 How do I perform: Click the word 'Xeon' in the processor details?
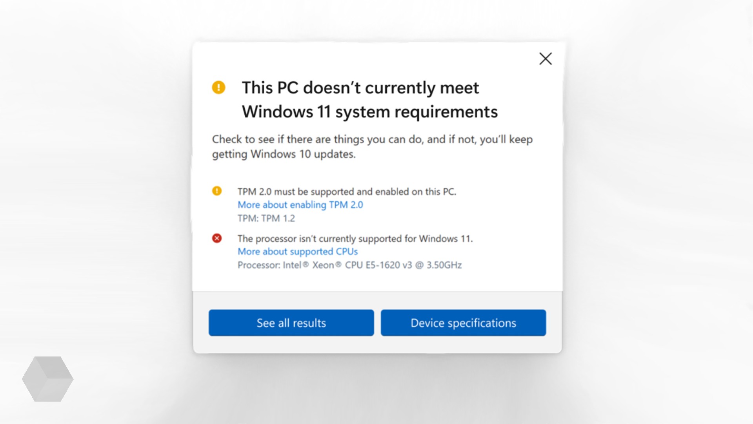pyautogui.click(x=323, y=265)
